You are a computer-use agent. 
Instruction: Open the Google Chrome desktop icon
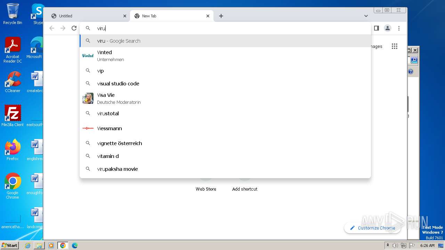[13, 186]
